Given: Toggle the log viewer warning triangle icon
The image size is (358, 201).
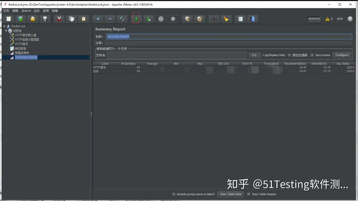Looking at the screenshot, I should pyautogui.click(x=327, y=19).
